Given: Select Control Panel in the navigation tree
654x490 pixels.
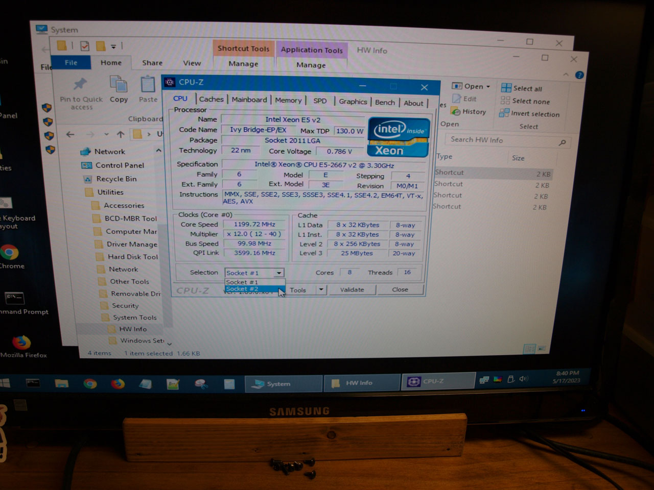Looking at the screenshot, I should (x=113, y=165).
